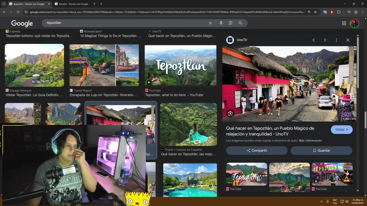Close the image preview panel

[x=348, y=40]
